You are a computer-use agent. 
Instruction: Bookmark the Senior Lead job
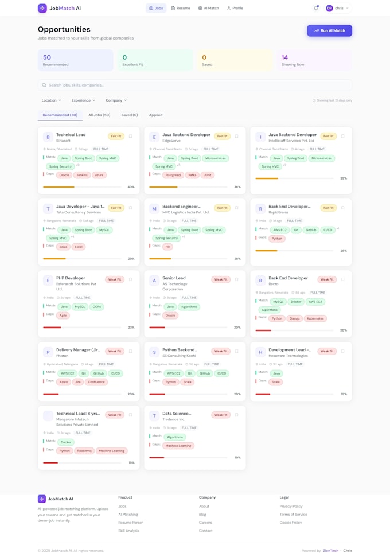pyautogui.click(x=237, y=279)
